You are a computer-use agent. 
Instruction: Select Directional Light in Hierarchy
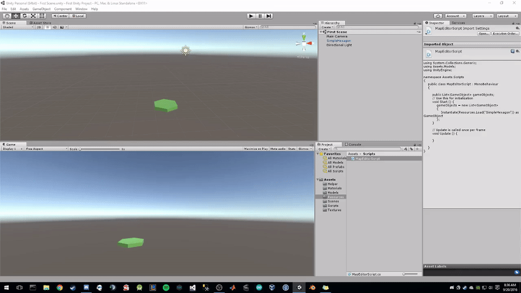[x=339, y=45]
